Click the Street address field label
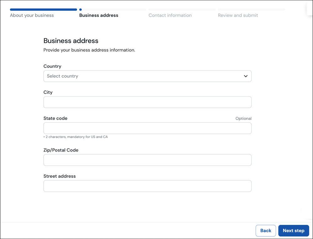Screen dimensions: 313x239 (x=60, y=176)
